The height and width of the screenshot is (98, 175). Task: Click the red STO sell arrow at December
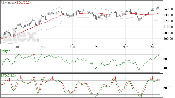click(152, 78)
